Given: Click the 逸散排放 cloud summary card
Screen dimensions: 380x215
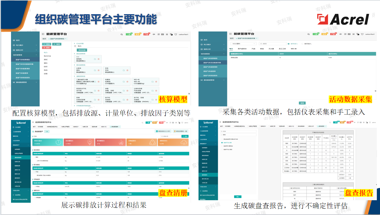Looking at the screenshot, I should tap(173, 142).
